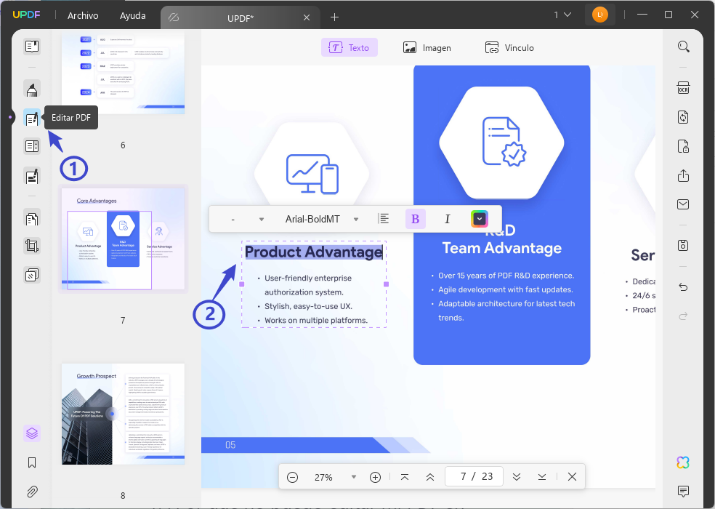Open the text color swatch picker
Image resolution: width=715 pixels, height=509 pixels.
479,218
